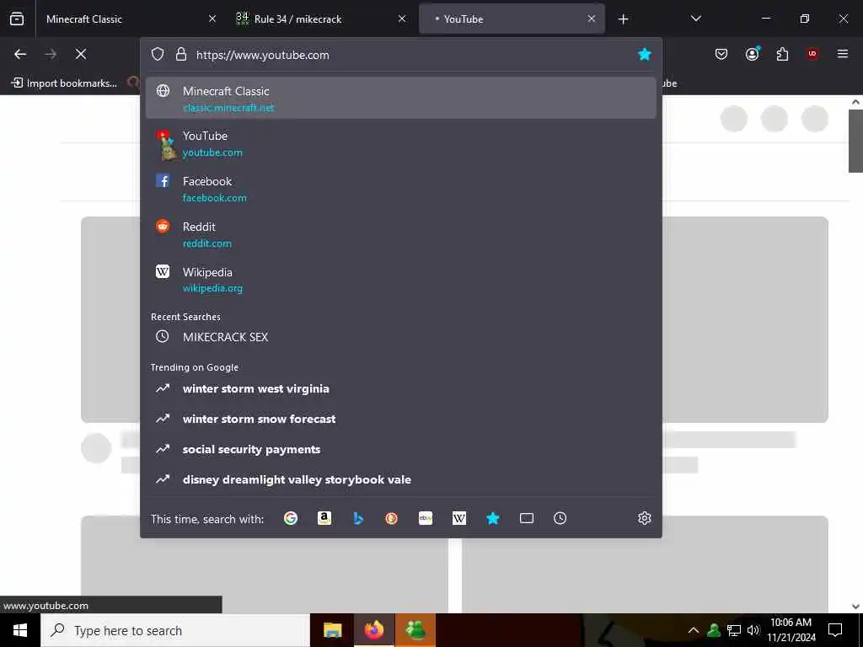
Task: Select Minecraft Classic suggestion
Action: (400, 98)
